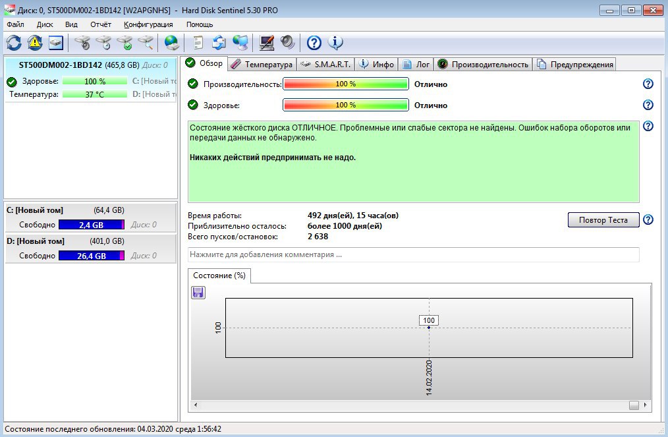Click the 'более 1000 дня(ей)' value
The image size is (668, 437).
[345, 226]
